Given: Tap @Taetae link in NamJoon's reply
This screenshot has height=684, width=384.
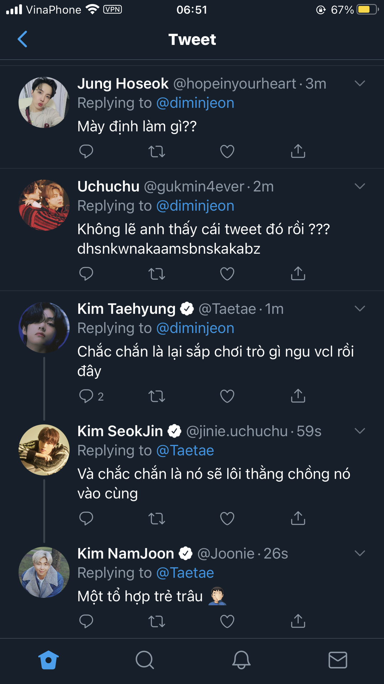Looking at the screenshot, I should point(185,573).
